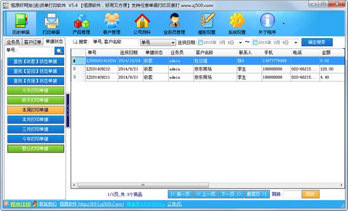Click amount cell 120.00
Screen dimensions: 348x211
(332, 69)
